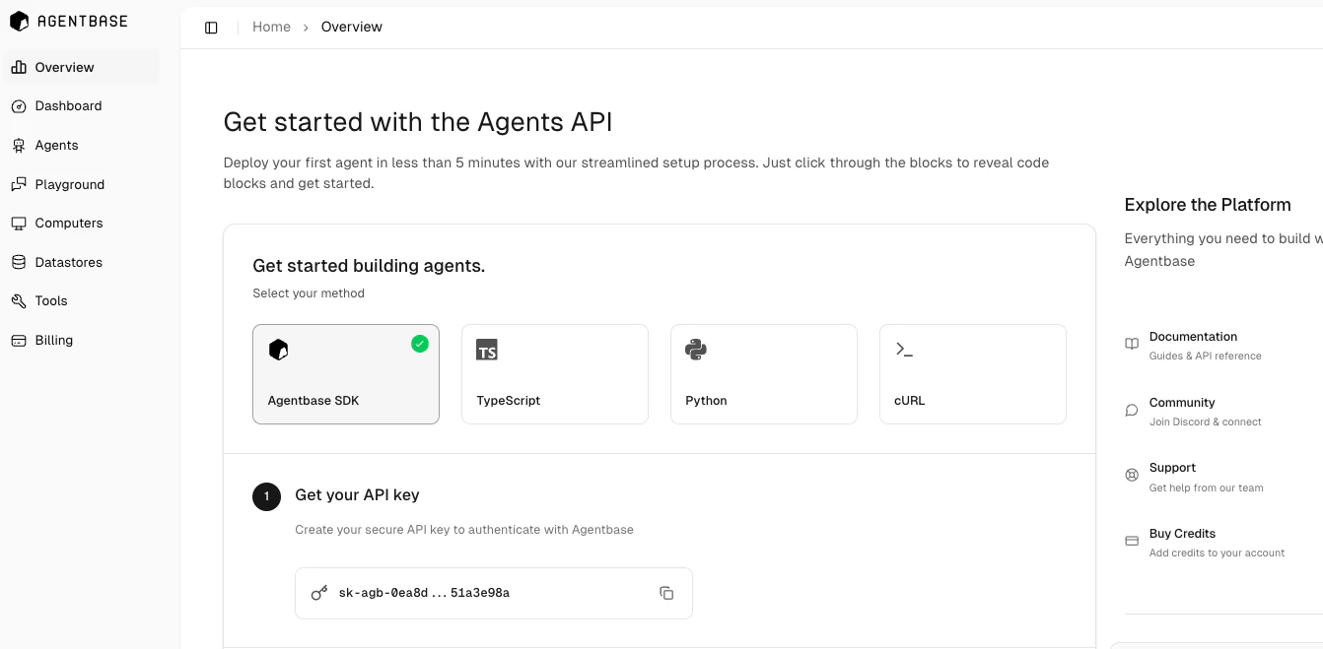Click the Support lifebuoy icon
The height and width of the screenshot is (649, 1323).
[1132, 476]
